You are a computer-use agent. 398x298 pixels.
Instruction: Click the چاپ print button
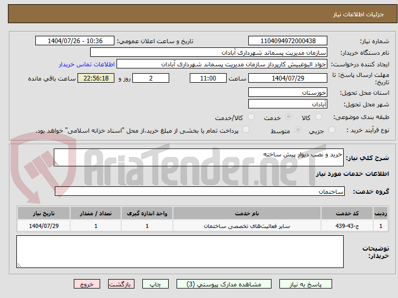[x=156, y=284]
